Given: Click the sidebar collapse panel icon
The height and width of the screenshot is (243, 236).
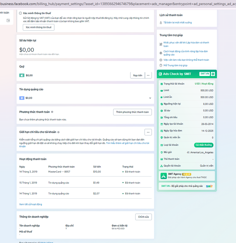Looking at the screenshot, I should (x=8, y=20).
